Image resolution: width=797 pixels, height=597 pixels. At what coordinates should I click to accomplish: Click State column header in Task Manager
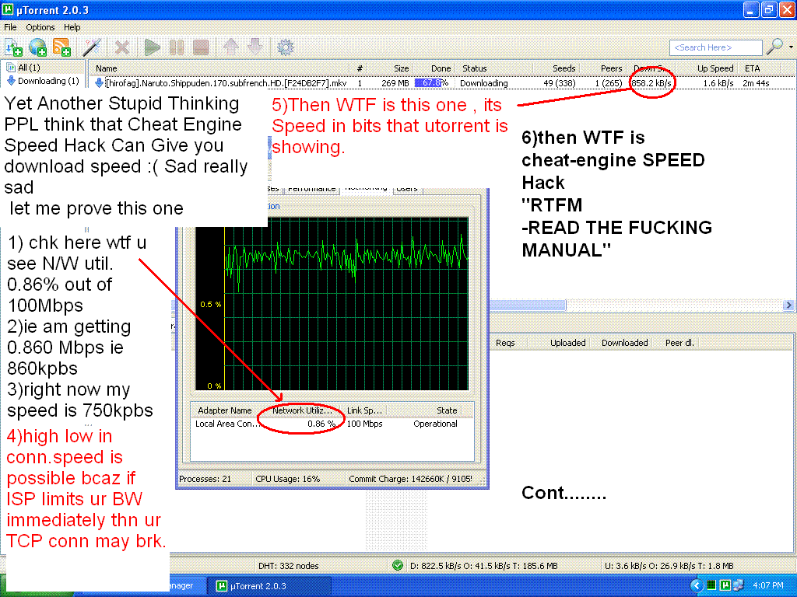click(446, 410)
